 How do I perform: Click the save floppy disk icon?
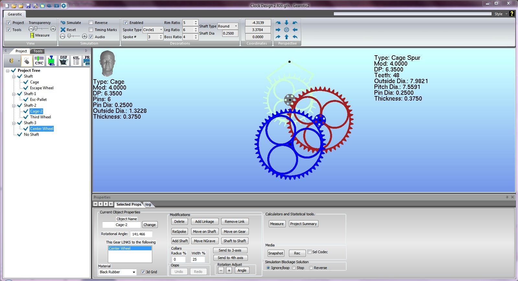(x=28, y=6)
